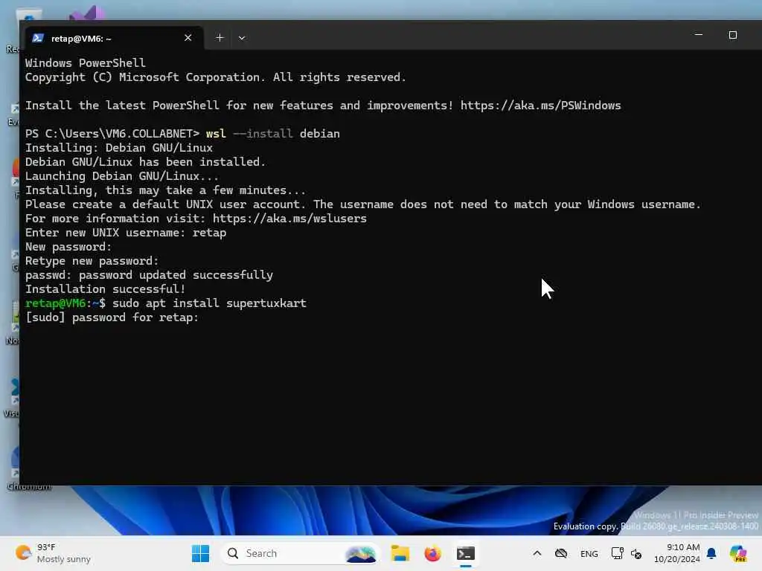Minimize the terminal window

(x=699, y=35)
